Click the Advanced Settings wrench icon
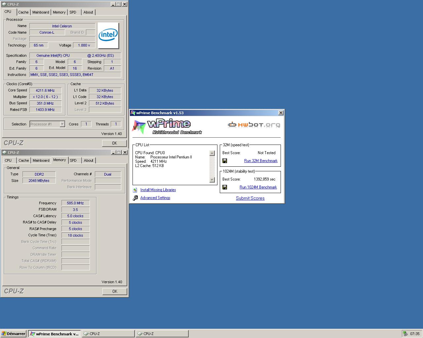423x338 pixels. [x=135, y=198]
